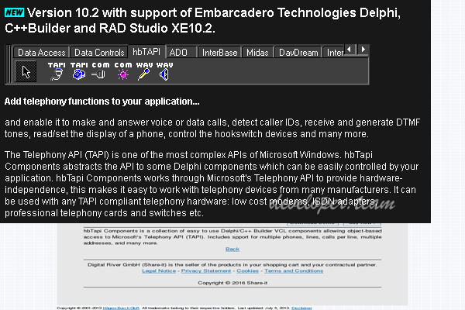This screenshot has height=310, width=465.
Task: Open the Privacy Statement link
Action: pos(207,271)
